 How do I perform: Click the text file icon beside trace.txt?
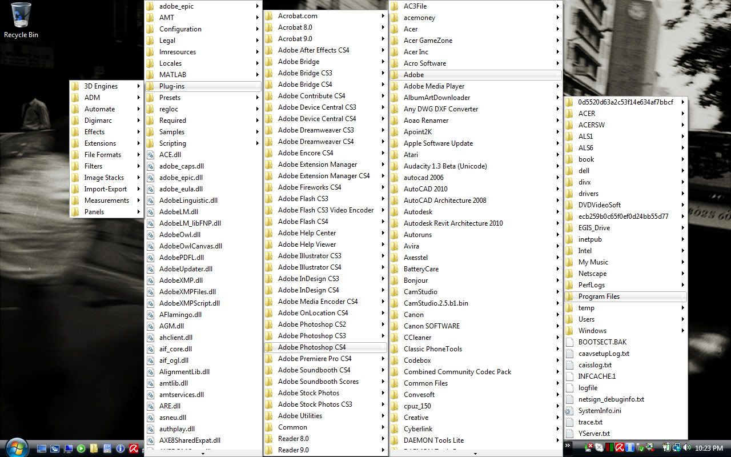[569, 422]
